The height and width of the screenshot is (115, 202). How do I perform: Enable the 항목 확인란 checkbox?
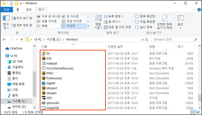137,16
